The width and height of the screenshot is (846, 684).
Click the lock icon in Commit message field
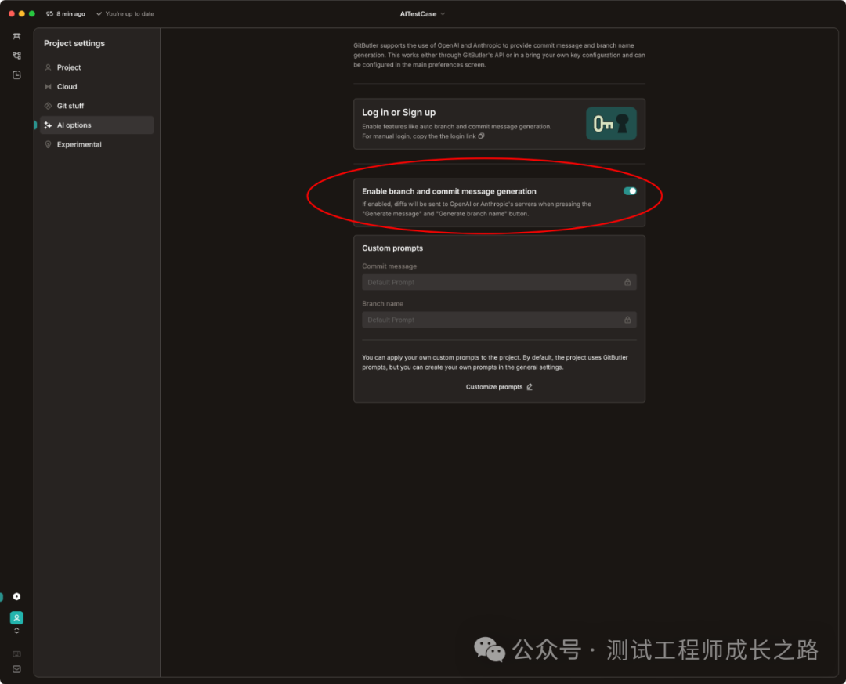[627, 282]
